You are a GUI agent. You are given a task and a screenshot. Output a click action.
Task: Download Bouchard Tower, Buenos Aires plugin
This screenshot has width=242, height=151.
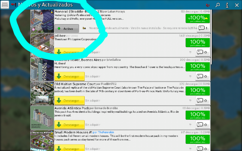pyautogui.click(x=69, y=76)
